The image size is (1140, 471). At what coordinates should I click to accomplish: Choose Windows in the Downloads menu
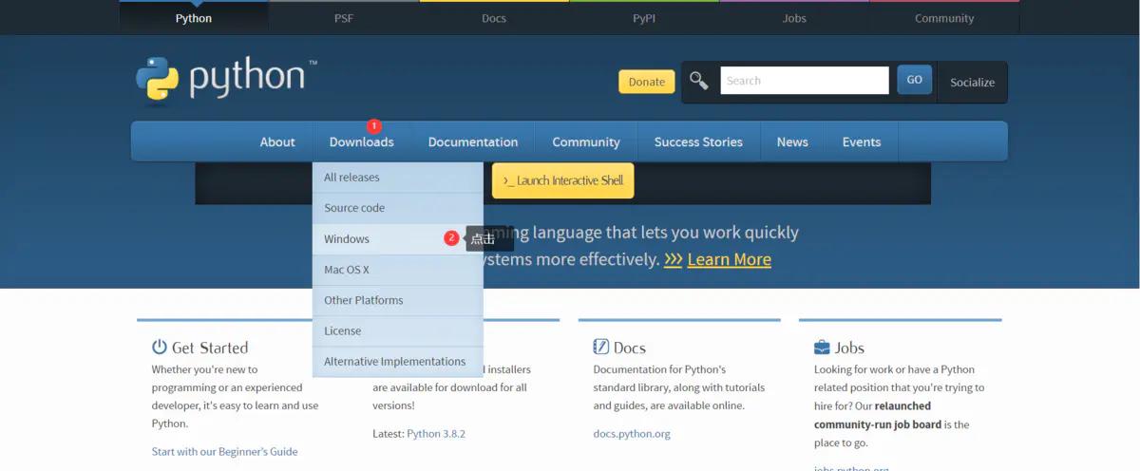coord(397,239)
